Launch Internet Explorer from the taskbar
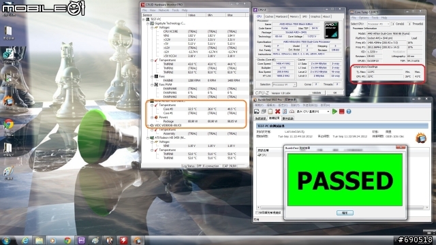This screenshot has height=245, width=436. click(25, 240)
